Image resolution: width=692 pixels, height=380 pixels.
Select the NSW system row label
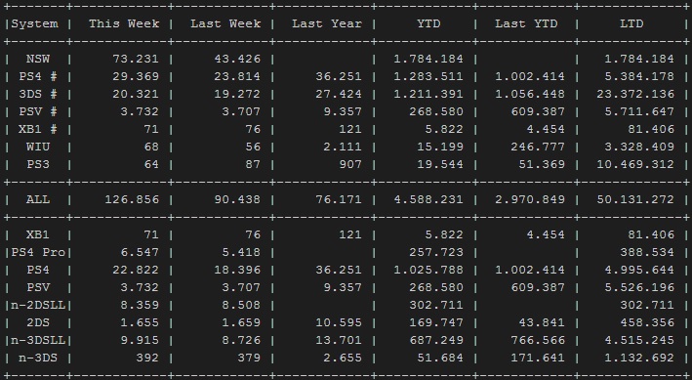38,59
